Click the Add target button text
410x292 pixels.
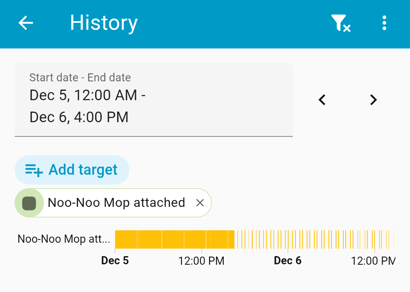(x=83, y=170)
